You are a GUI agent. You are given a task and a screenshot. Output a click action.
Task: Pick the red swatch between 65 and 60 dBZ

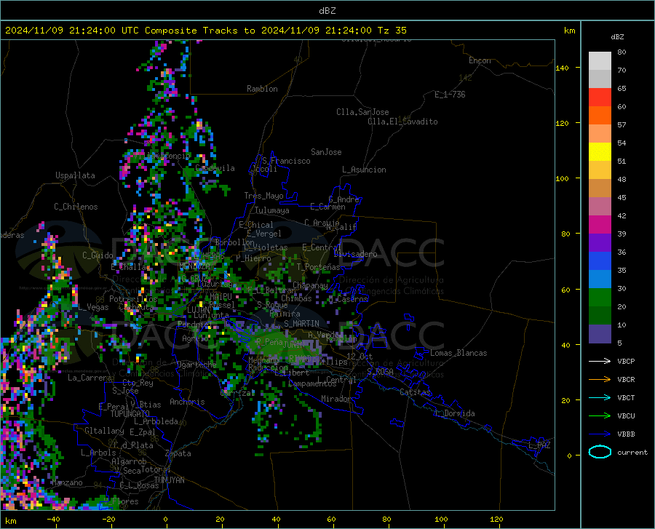[600, 98]
